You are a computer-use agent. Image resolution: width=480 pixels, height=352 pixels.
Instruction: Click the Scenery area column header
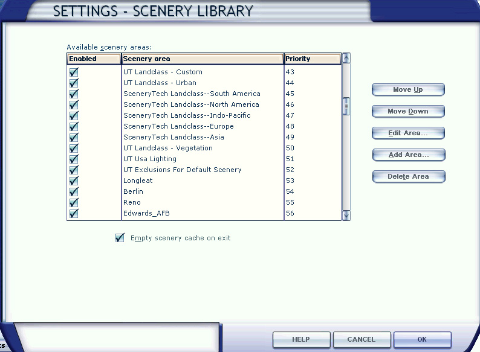(x=203, y=59)
